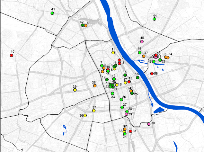This screenshot has width=204, height=152.
Task: Click the red marker numbered 3
Action: point(120,63)
